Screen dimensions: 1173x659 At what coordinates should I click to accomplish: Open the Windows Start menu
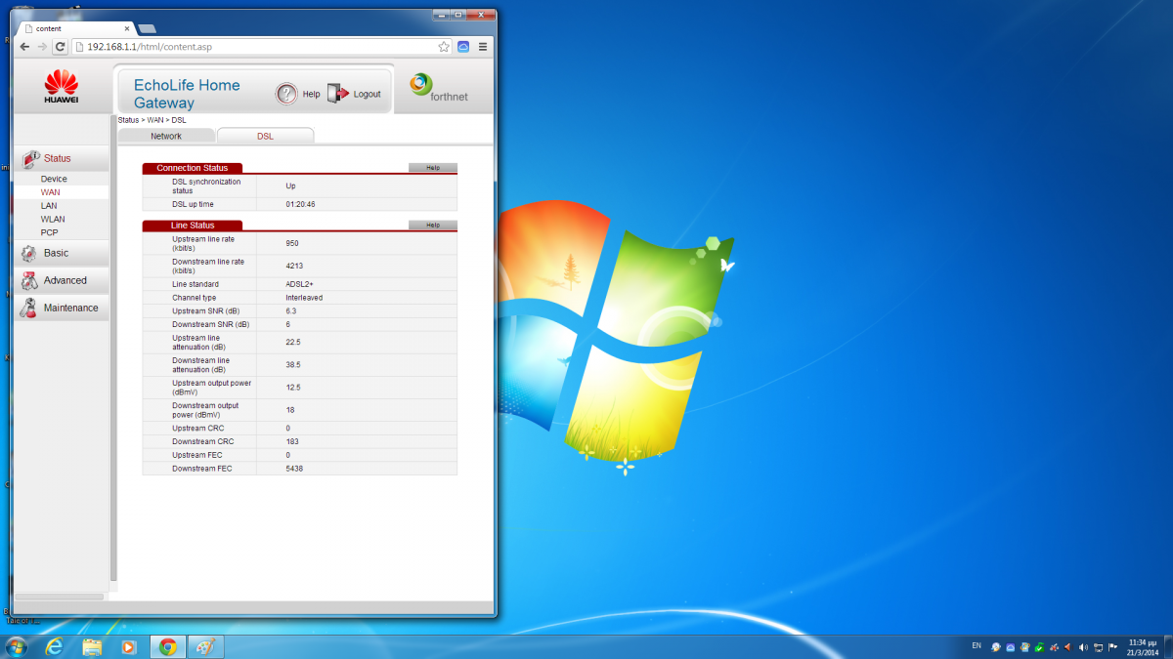pos(17,646)
